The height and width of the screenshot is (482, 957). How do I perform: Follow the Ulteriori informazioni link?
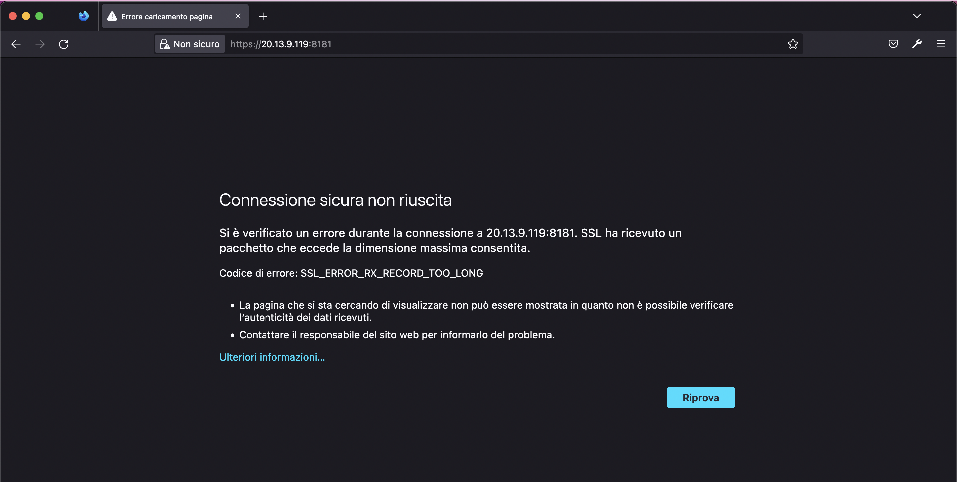pyautogui.click(x=272, y=357)
